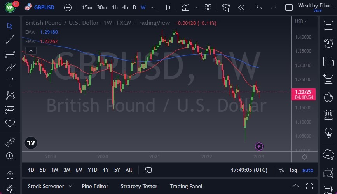The image size is (337, 194).
Task: Select the 4h timeframe
Action: 125,7
